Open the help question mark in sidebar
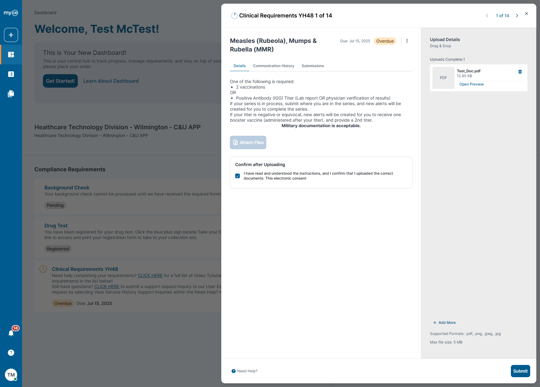Screen dimensions: 540x387 coord(11,353)
